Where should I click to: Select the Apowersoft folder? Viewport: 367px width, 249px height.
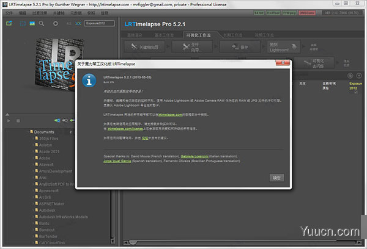pyautogui.click(x=49, y=191)
